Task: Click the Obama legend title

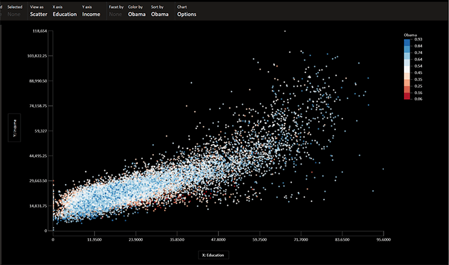Action: coord(410,34)
